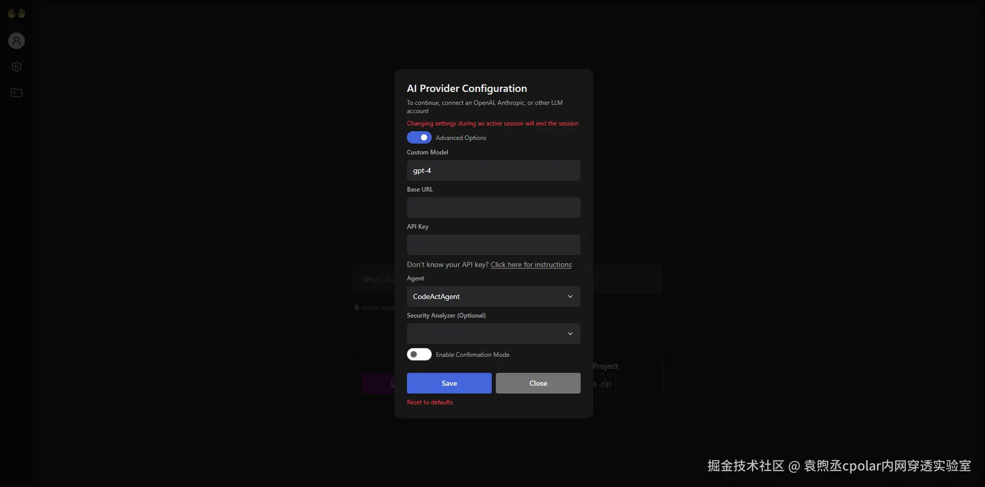This screenshot has height=487, width=985.
Task: Click the Close button
Action: pos(538,383)
